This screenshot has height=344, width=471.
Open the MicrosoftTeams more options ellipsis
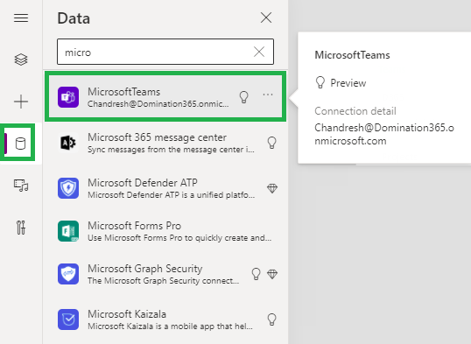(268, 95)
